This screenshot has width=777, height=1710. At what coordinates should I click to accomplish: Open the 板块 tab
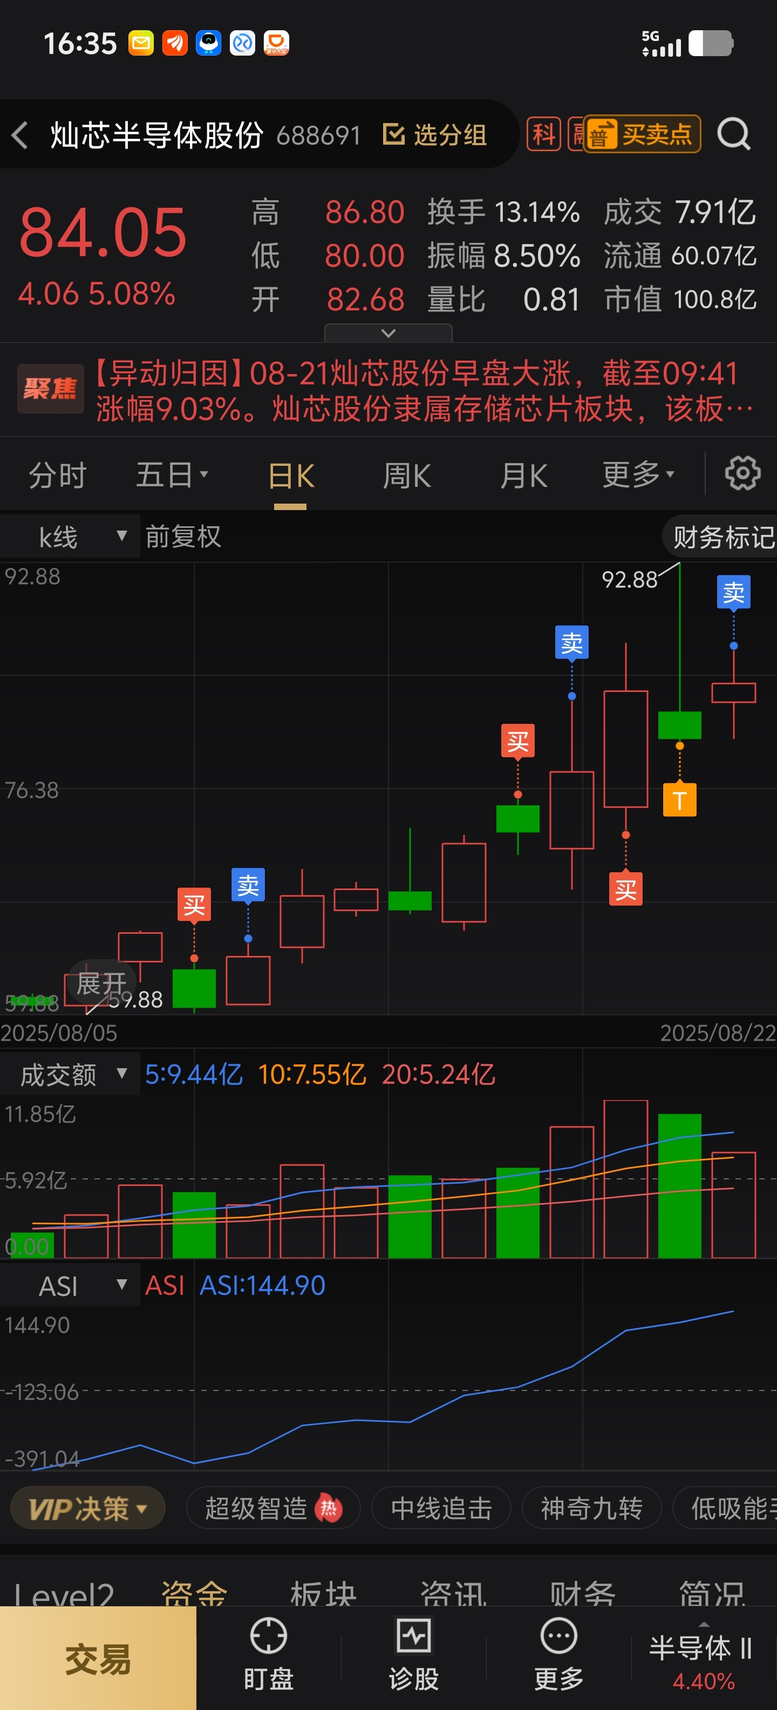pos(324,1593)
